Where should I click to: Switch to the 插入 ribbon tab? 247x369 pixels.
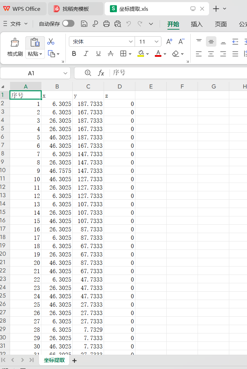197,24
